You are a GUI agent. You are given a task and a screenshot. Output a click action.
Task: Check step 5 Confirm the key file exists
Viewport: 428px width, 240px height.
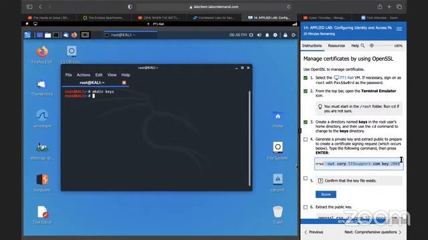tap(306, 178)
